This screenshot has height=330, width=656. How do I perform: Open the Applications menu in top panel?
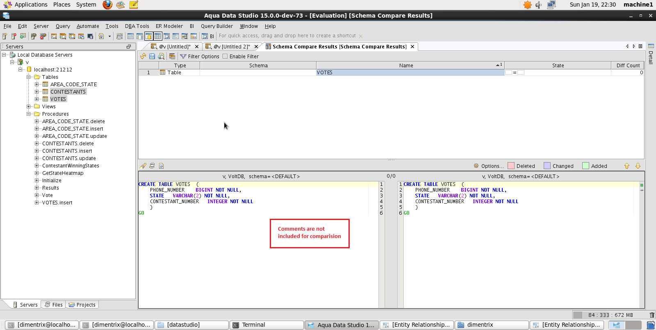coord(31,5)
